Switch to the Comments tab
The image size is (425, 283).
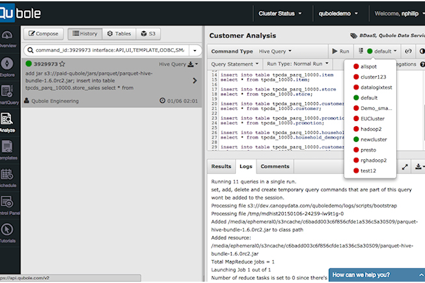click(x=275, y=167)
